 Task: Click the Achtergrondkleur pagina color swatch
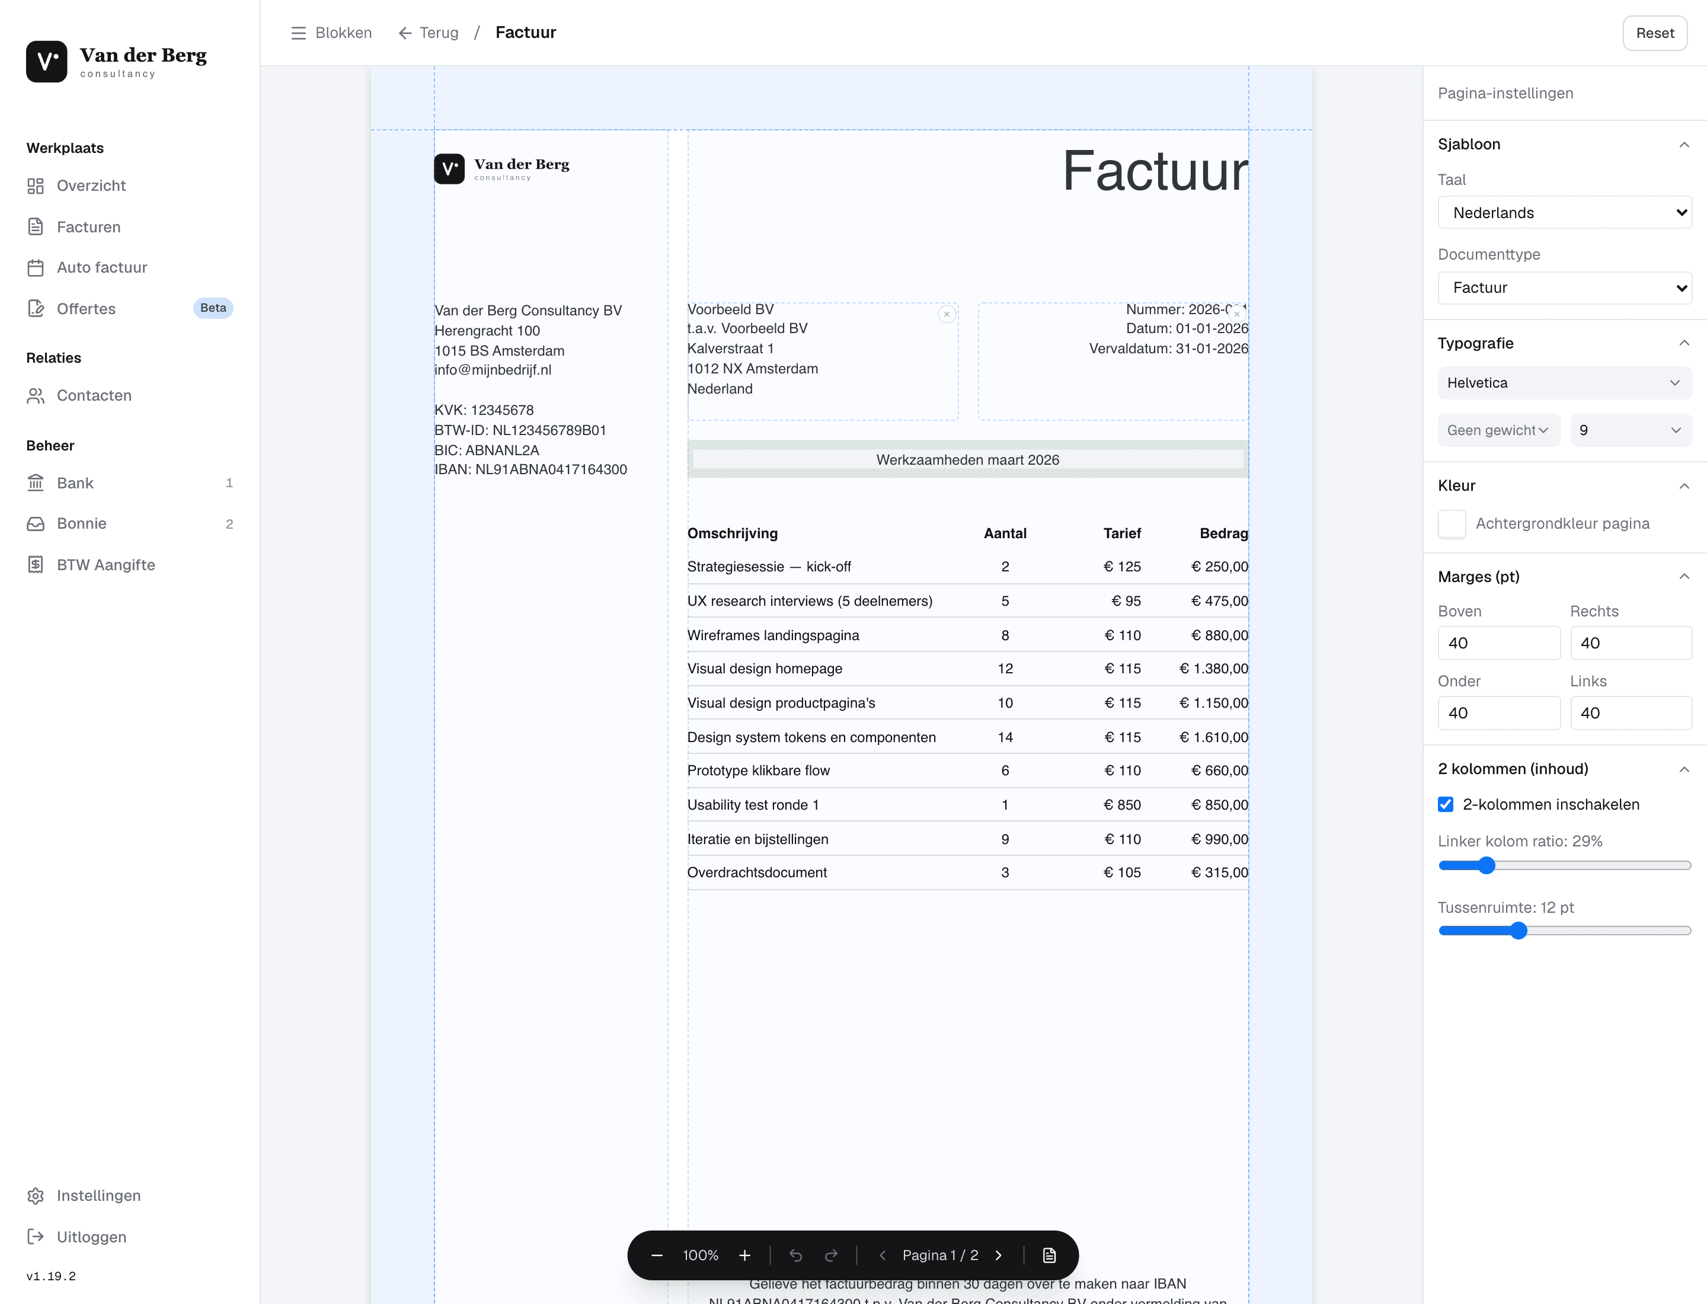1452,524
